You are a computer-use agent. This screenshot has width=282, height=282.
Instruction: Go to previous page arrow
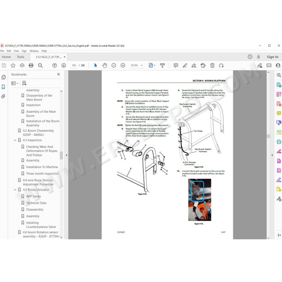tap(54, 65)
